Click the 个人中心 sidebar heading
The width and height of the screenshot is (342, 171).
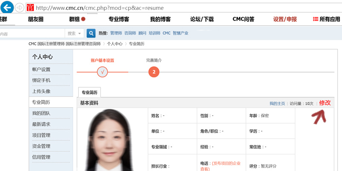(x=42, y=57)
